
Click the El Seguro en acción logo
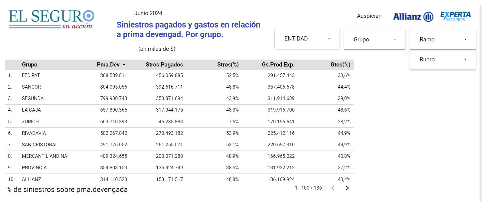51,19
